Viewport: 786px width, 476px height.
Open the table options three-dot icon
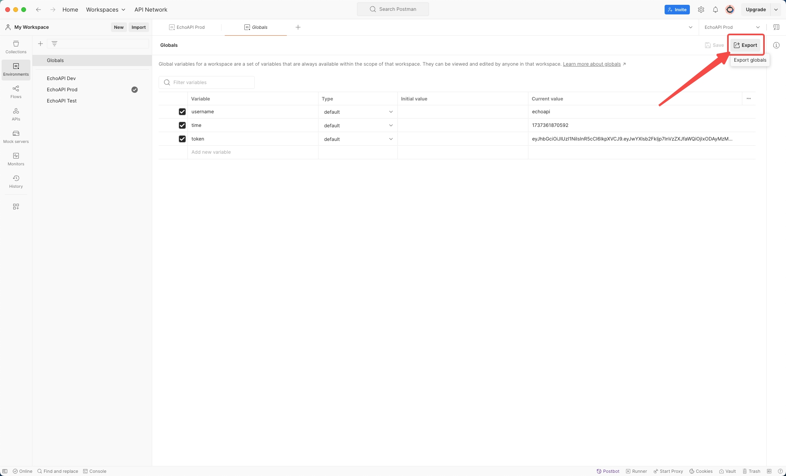tap(749, 98)
